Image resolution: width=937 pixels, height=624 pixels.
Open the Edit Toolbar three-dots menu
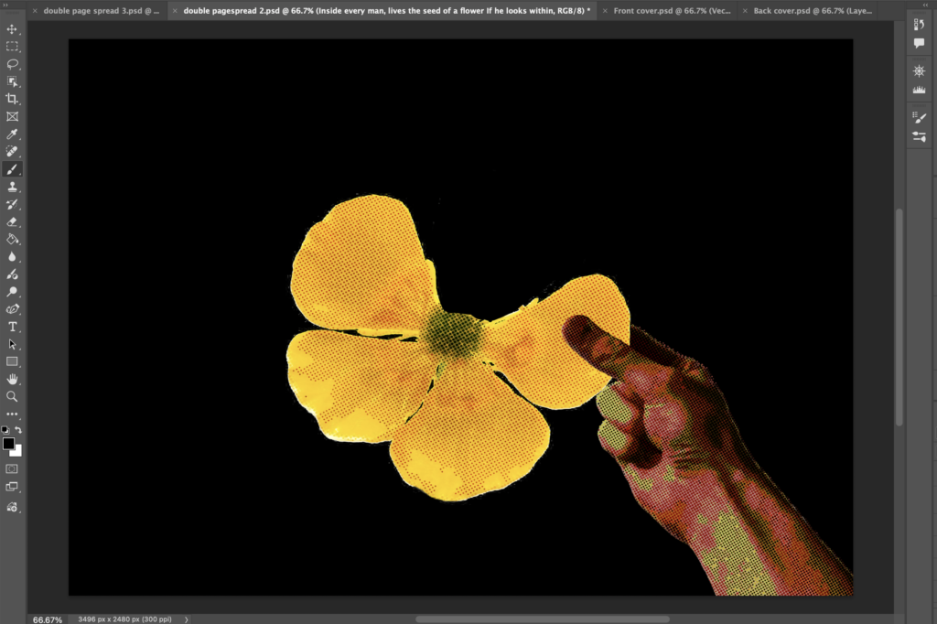[x=13, y=414]
